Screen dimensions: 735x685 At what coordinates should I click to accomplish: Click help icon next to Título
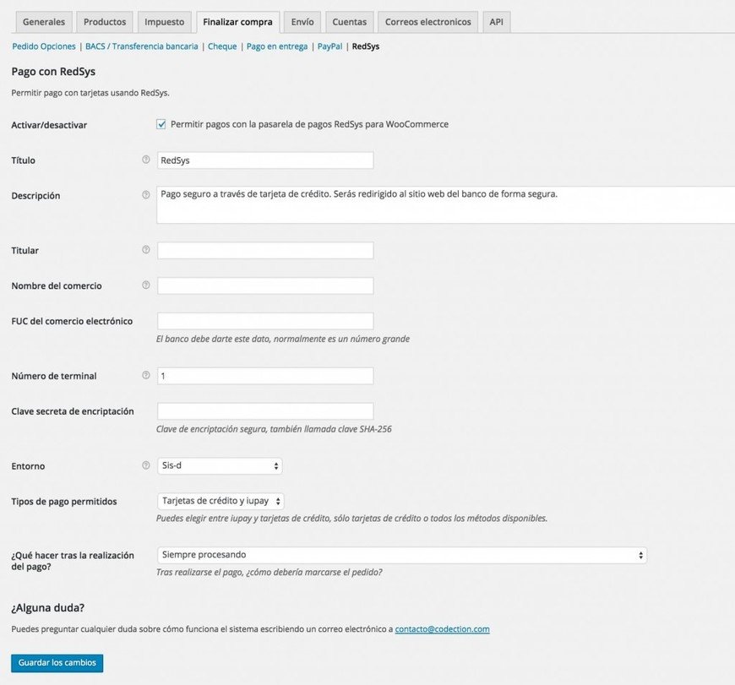[x=146, y=160]
